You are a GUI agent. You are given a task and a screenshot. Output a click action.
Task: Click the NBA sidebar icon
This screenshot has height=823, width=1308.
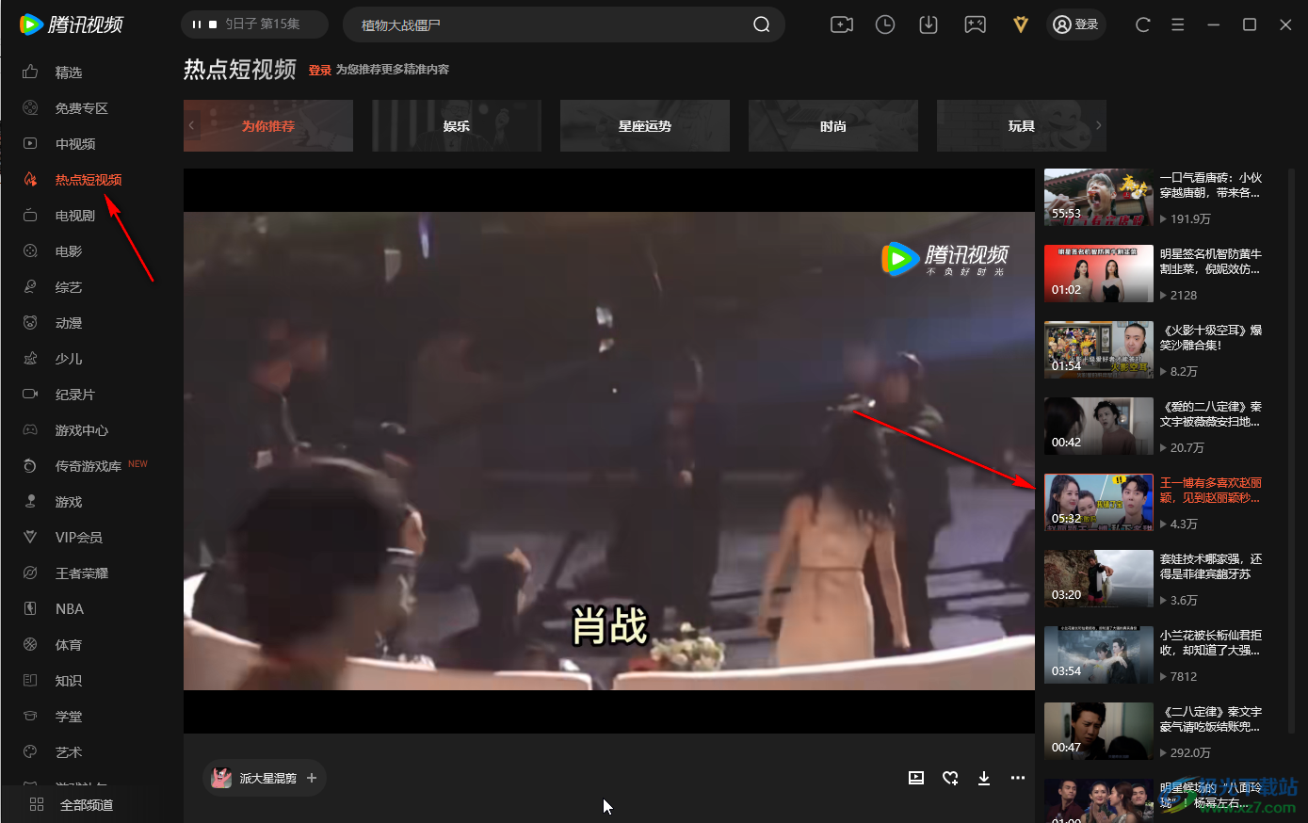pos(30,609)
